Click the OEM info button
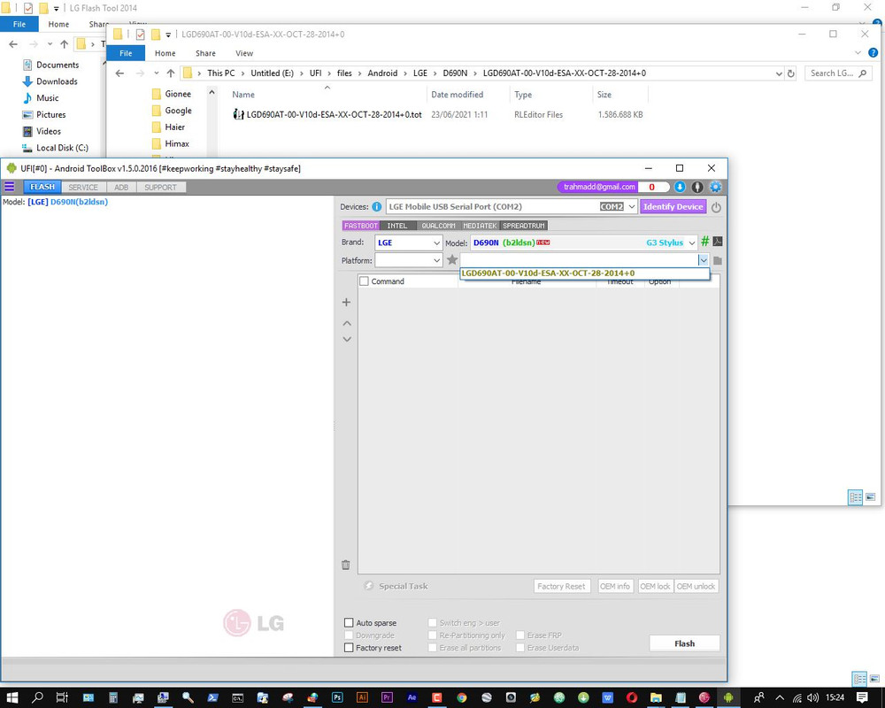Screen dimensions: 885x708 tap(615, 586)
